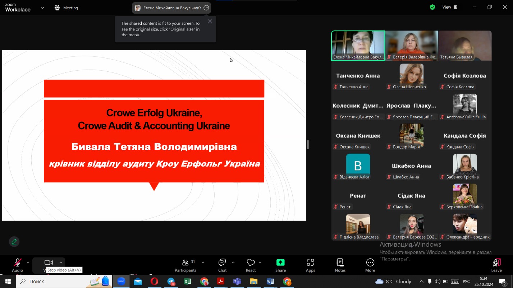Open Microsoft Teams from taskbar
This screenshot has height=288, width=513.
(x=237, y=282)
